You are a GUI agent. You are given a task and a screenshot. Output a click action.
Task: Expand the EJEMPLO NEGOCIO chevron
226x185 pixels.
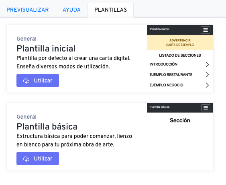click(207, 85)
